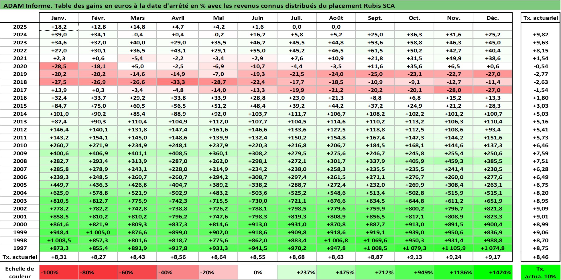
Task: Click the +625,0 cell in 2004 row
Action: point(59,193)
